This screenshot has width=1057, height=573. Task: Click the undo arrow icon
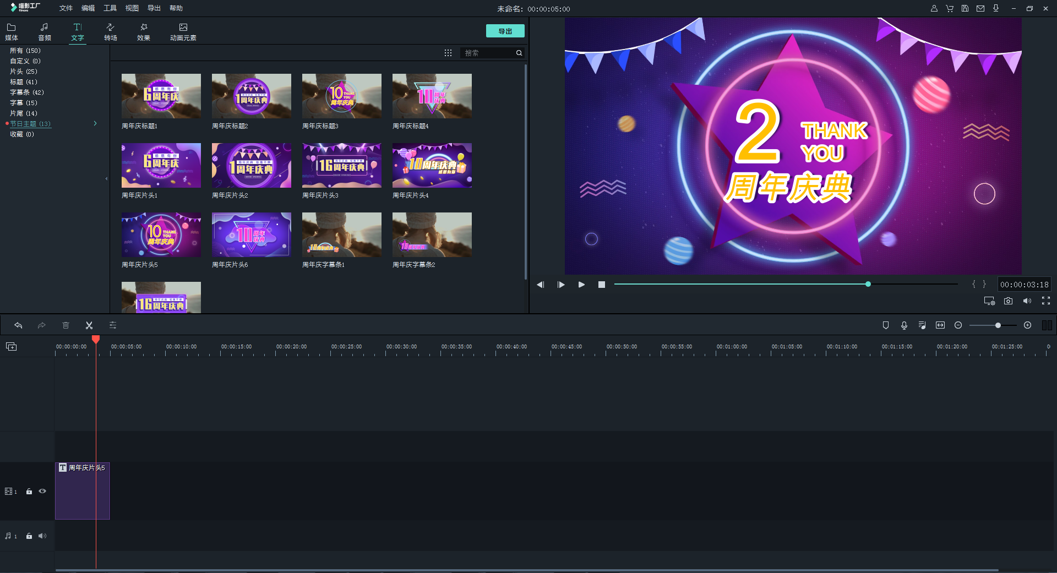[x=18, y=325]
